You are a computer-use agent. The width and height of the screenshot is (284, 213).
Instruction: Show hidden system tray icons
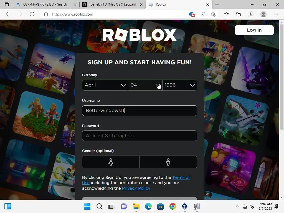(x=237, y=206)
